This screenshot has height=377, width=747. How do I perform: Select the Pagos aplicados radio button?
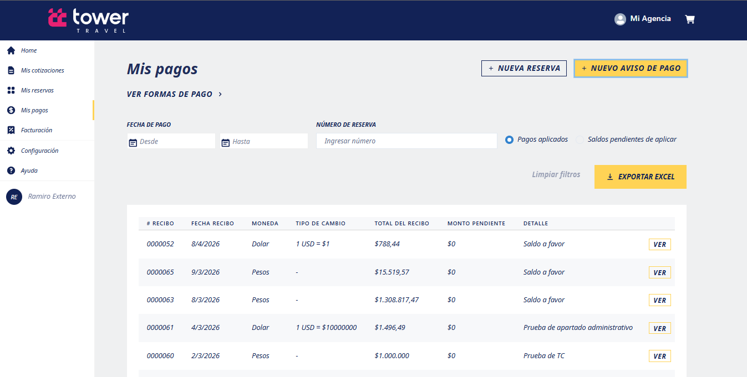point(509,140)
